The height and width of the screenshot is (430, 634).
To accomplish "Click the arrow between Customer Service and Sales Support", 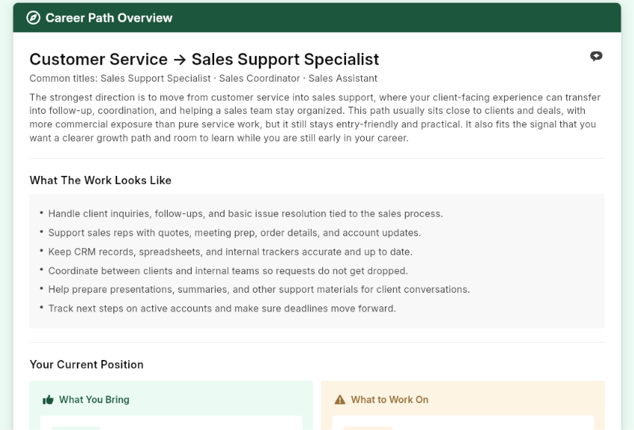I will pyautogui.click(x=180, y=60).
